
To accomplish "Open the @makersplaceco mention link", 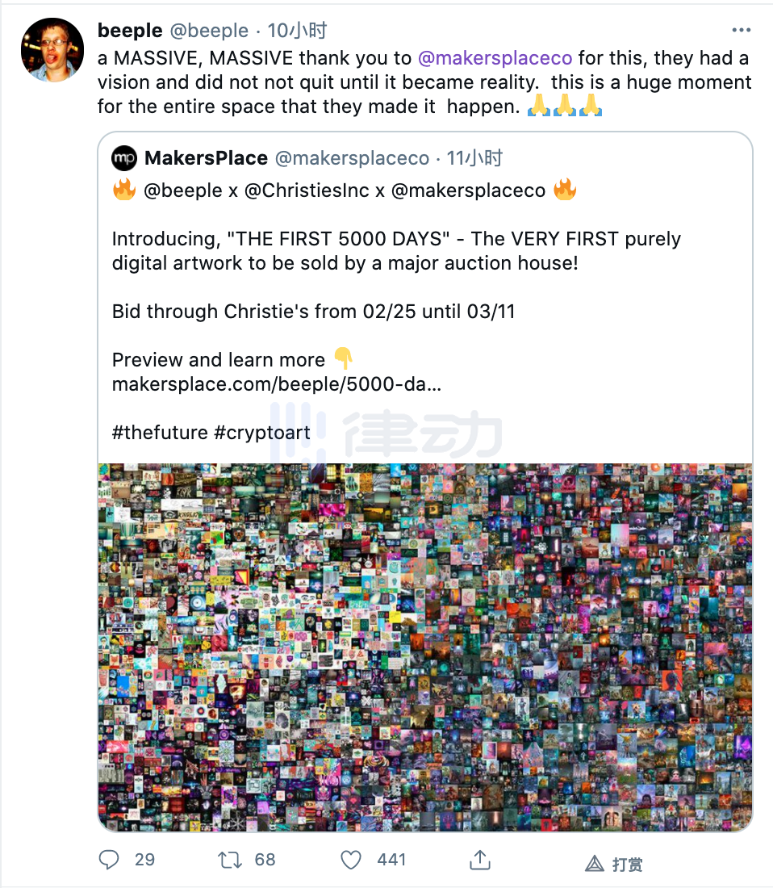I will pyautogui.click(x=495, y=58).
